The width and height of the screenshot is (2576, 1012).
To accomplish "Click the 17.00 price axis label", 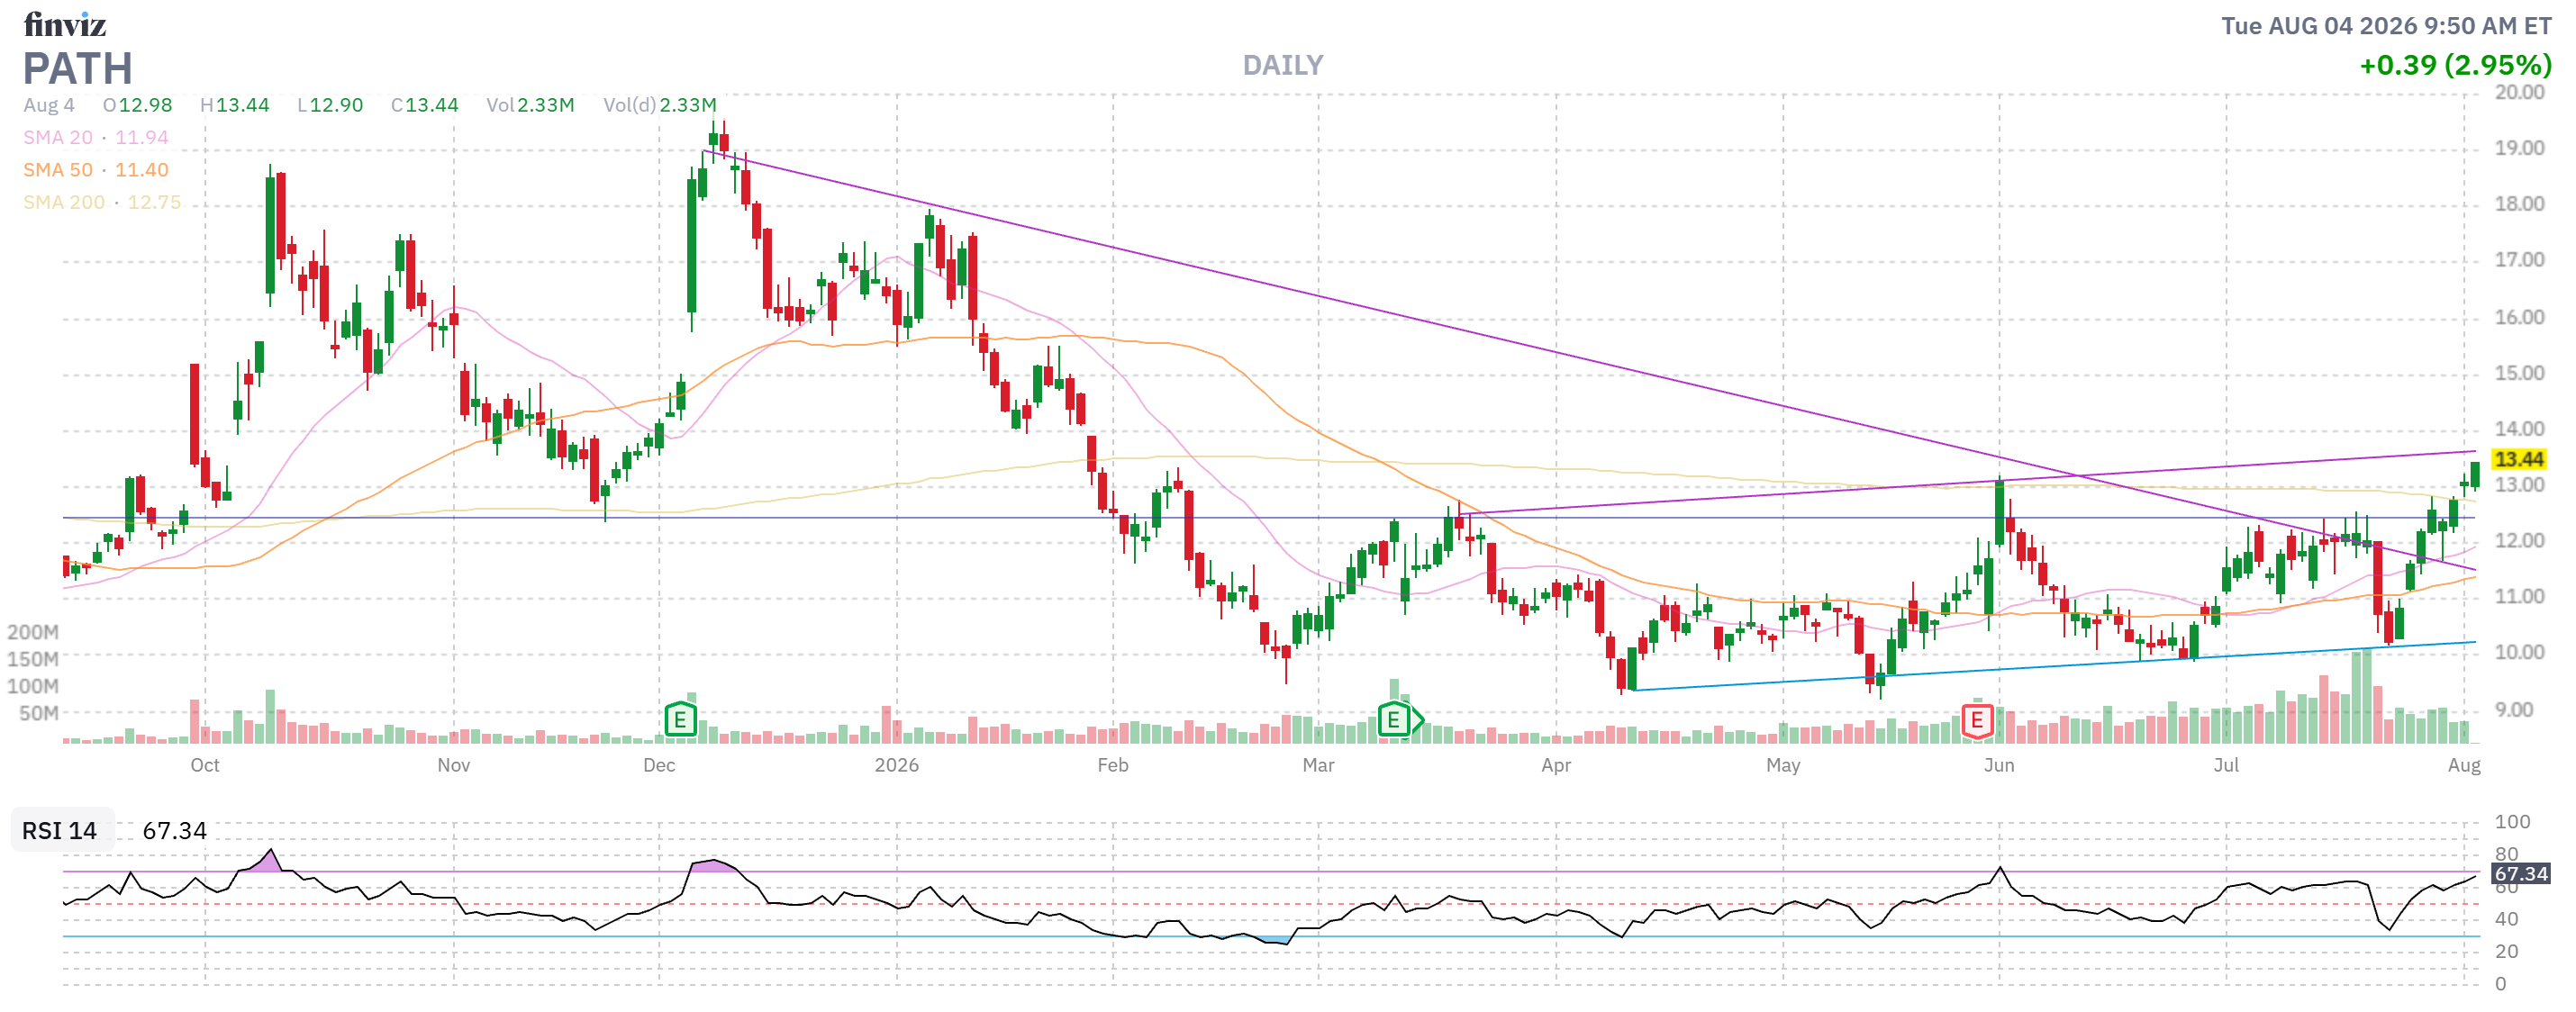I will (x=2519, y=260).
